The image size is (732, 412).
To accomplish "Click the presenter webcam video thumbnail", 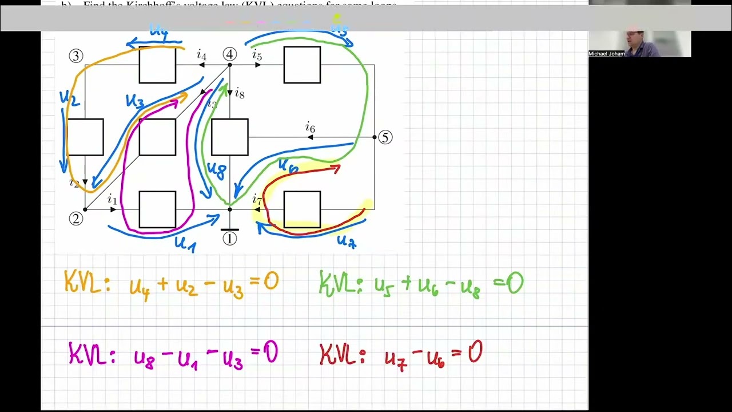I will pyautogui.click(x=639, y=29).
